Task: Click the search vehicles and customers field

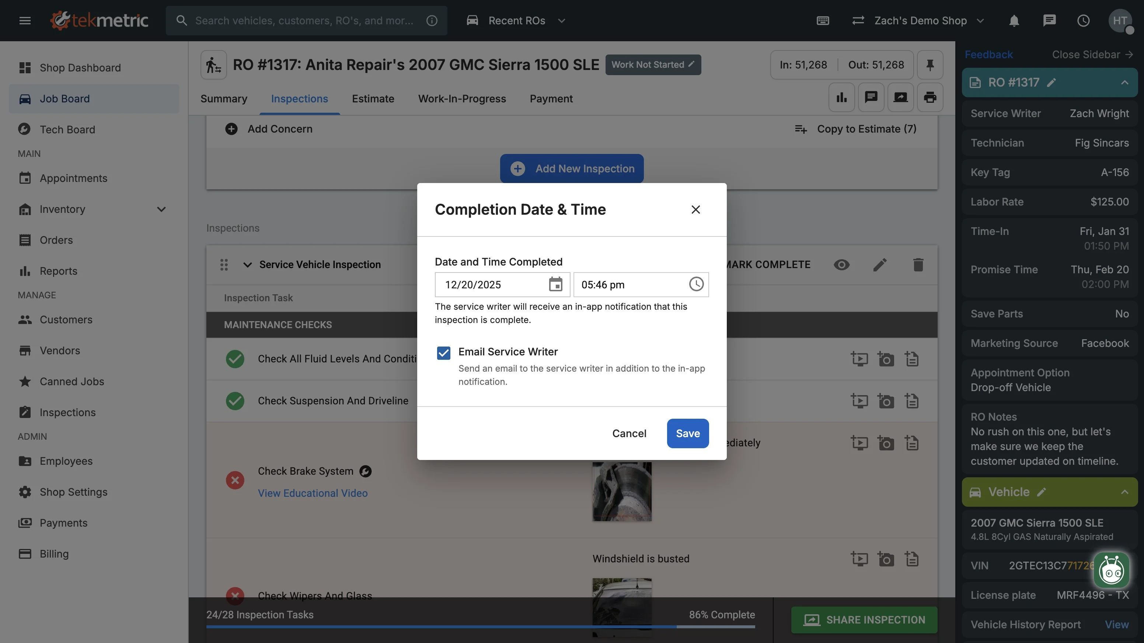Action: 305,21
